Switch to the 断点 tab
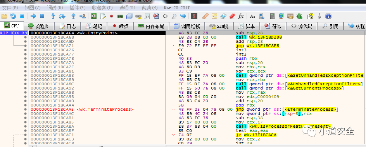Viewport: 366px width, 147px height. coord(121,26)
